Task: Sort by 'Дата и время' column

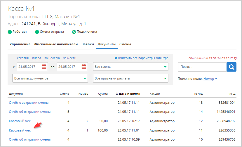Action: [129, 94]
